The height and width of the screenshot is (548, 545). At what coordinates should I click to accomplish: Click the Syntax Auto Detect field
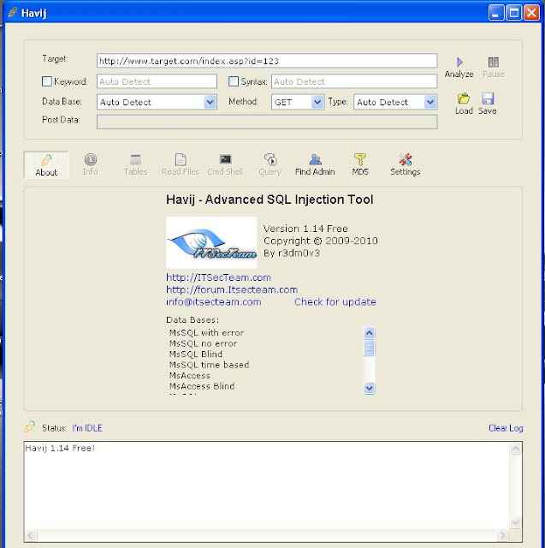pos(354,81)
